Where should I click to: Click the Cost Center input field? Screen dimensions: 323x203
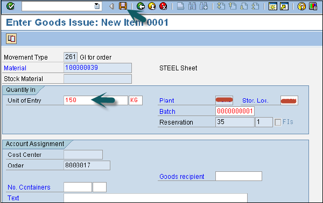(x=83, y=155)
